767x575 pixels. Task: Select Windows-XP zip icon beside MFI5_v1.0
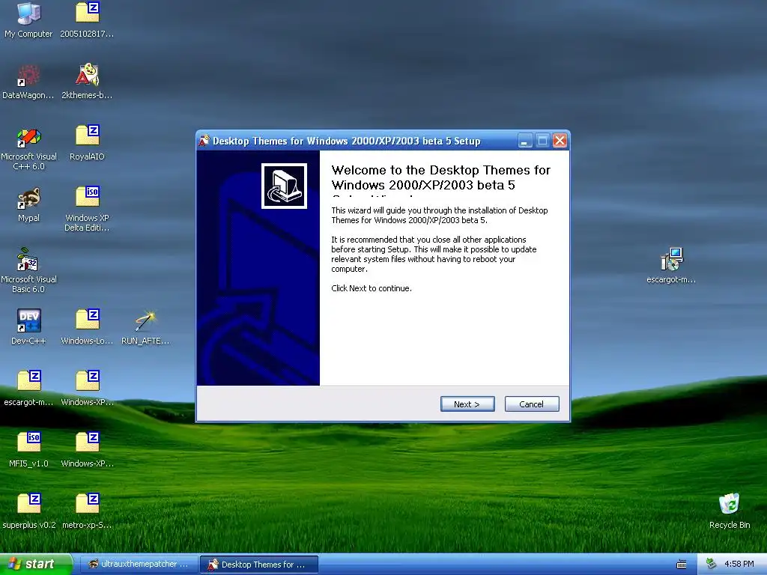click(87, 443)
